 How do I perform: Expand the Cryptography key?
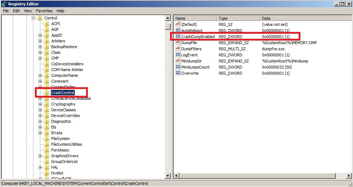(40, 104)
